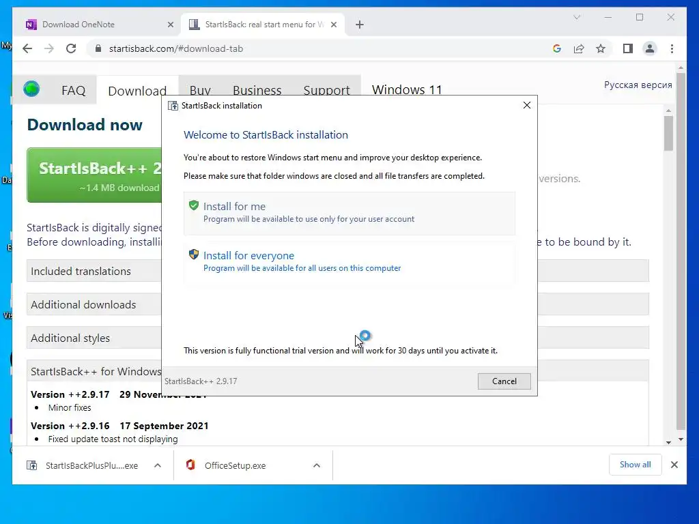Click the 'Minor fixes' list item
699x524 pixels.
click(x=70, y=407)
